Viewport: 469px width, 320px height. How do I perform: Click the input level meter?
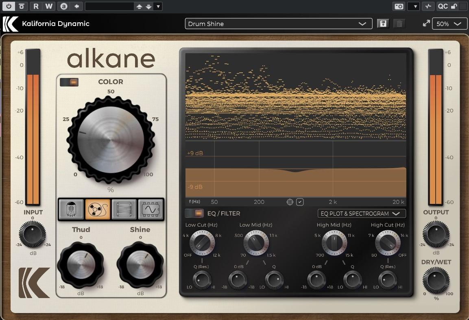point(33,127)
